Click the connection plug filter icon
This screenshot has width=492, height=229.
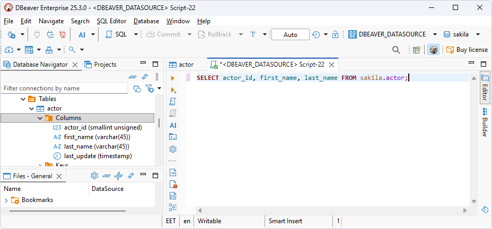click(x=137, y=88)
